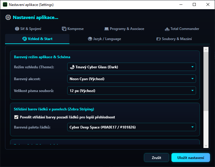Click the gear icon beside Nastavení aplikace heading
The width and height of the screenshot is (215, 167).
coord(8,18)
